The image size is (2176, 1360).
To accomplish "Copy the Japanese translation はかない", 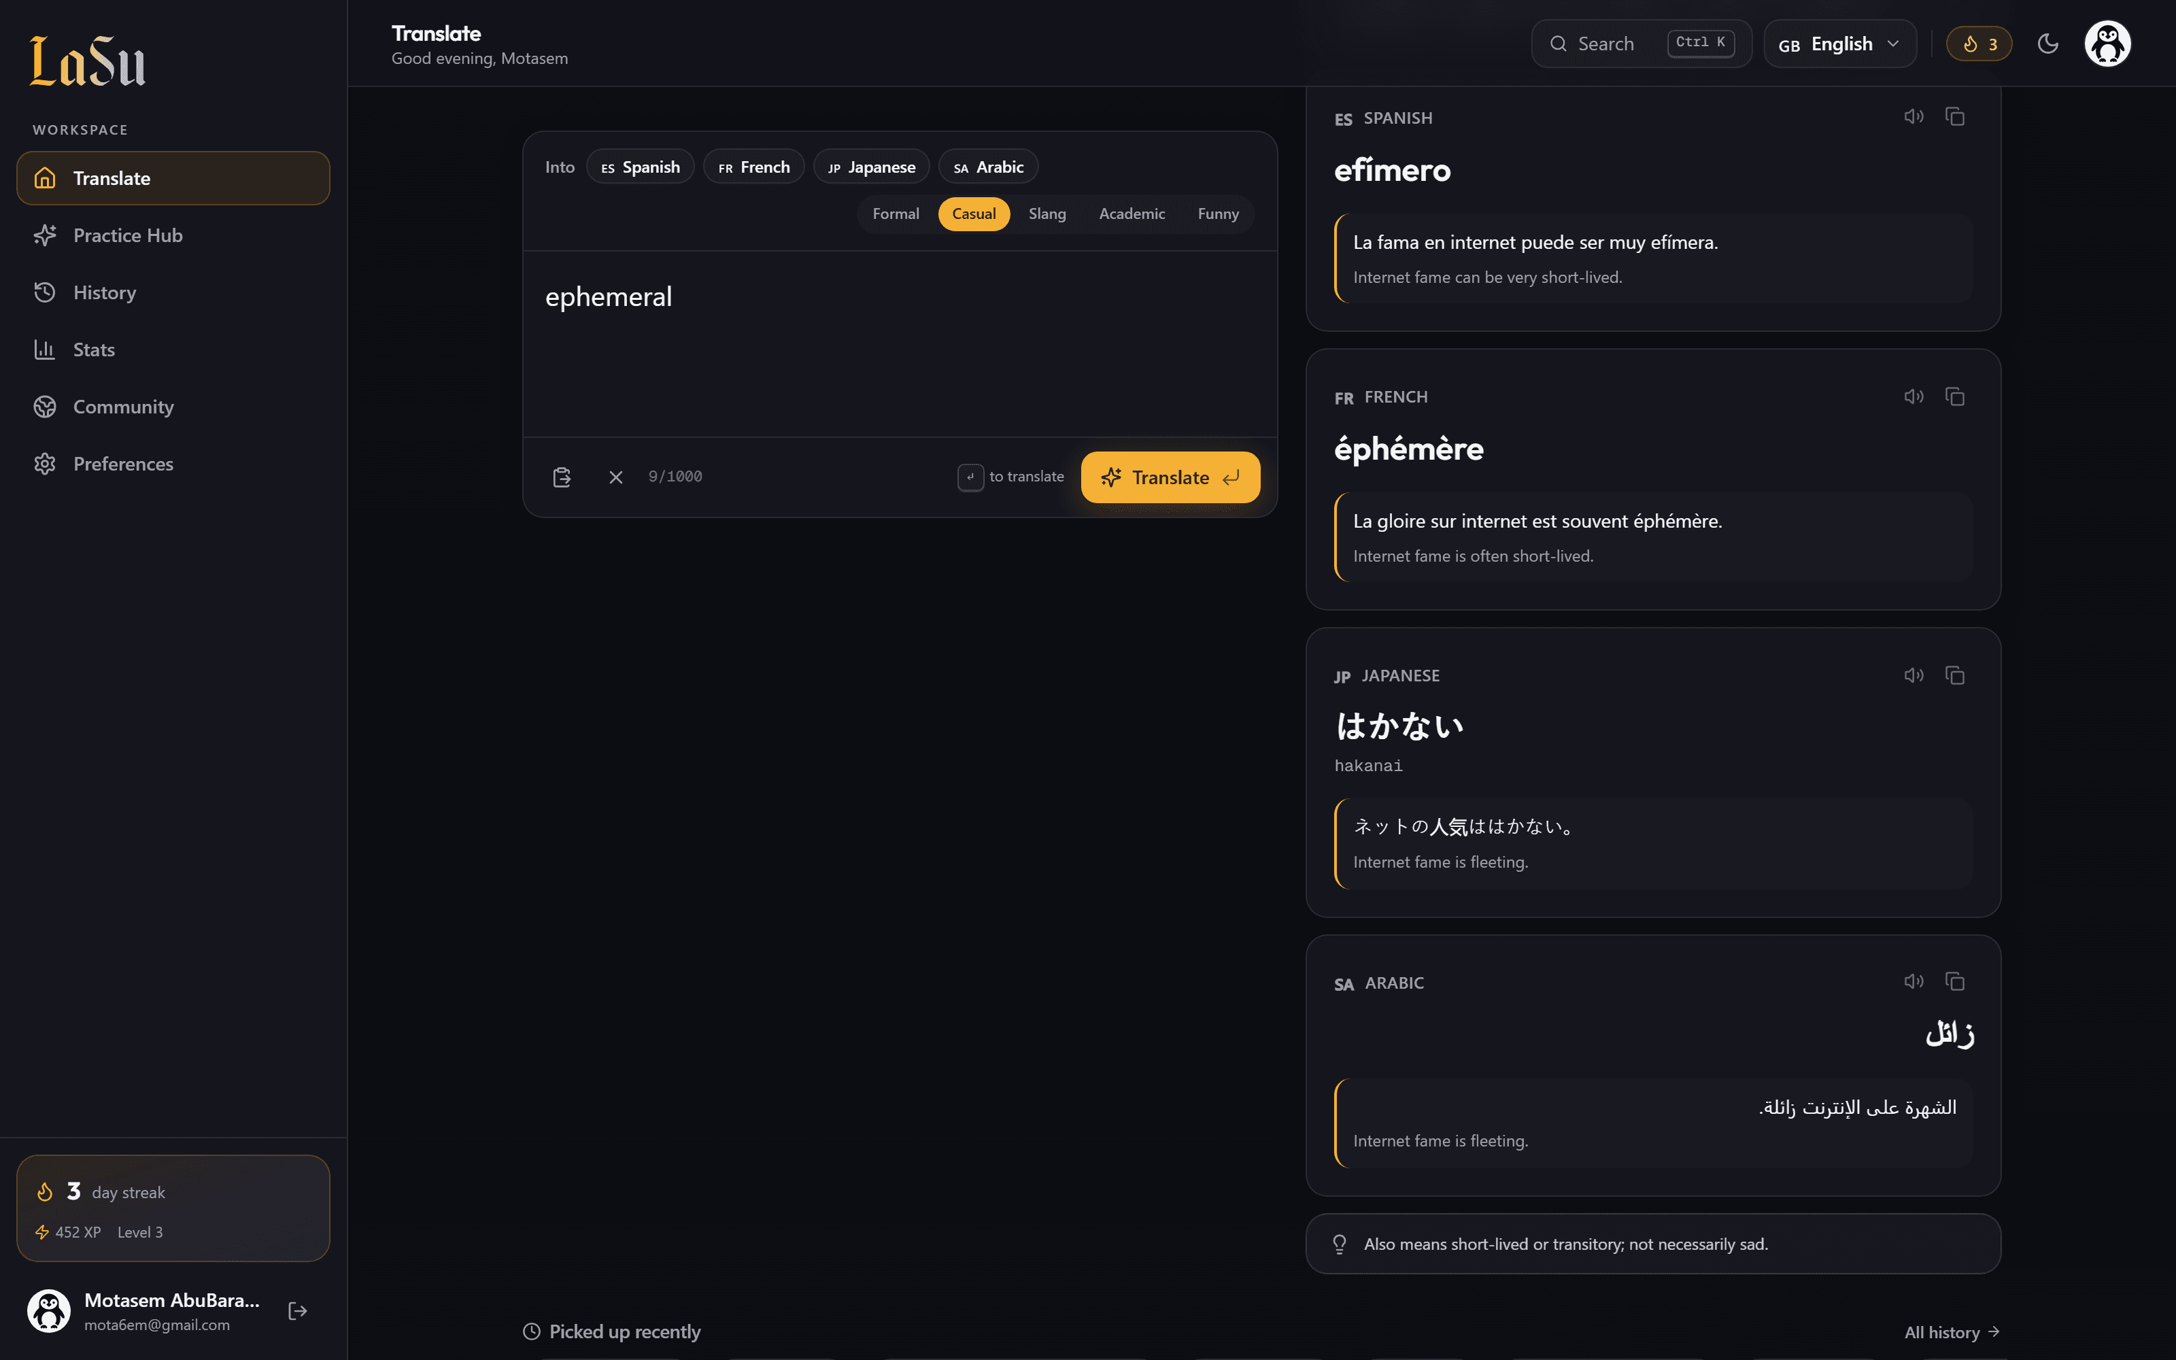I will 1955,675.
